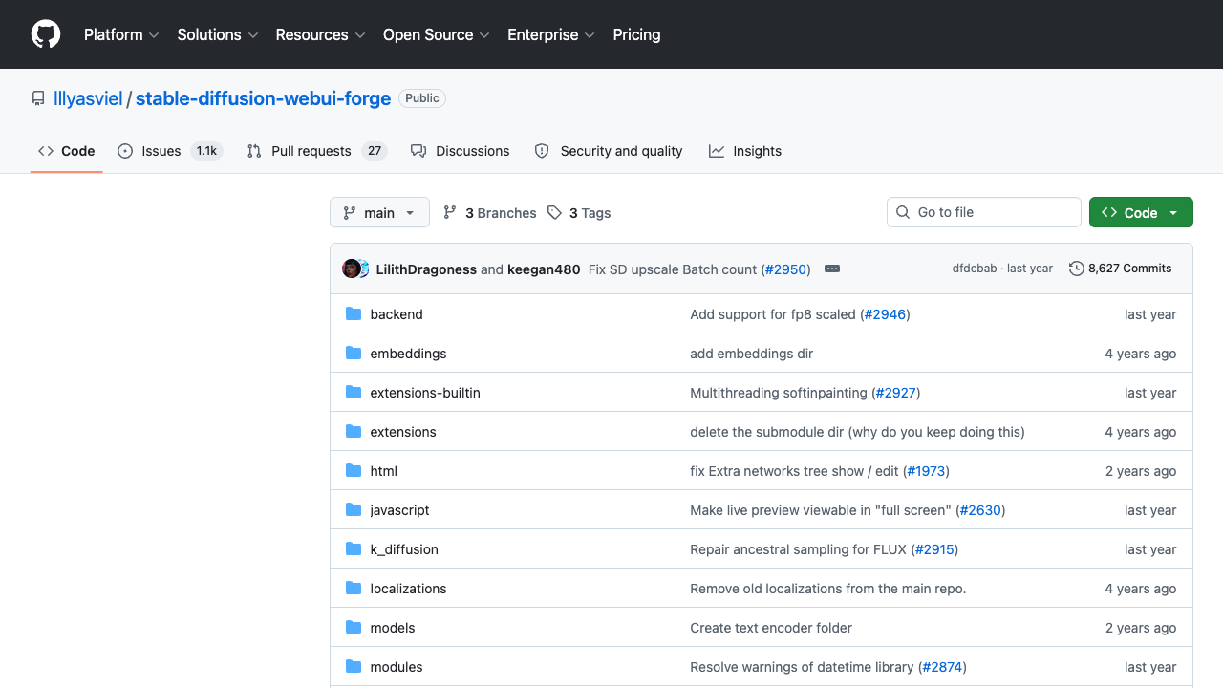Click the magnifier icon in Go to file
This screenshot has height=688, width=1223.
[x=903, y=212]
